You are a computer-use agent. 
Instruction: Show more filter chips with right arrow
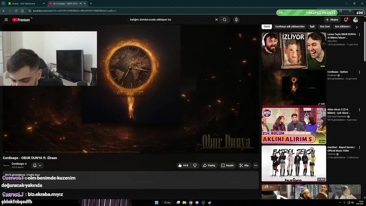[357, 27]
